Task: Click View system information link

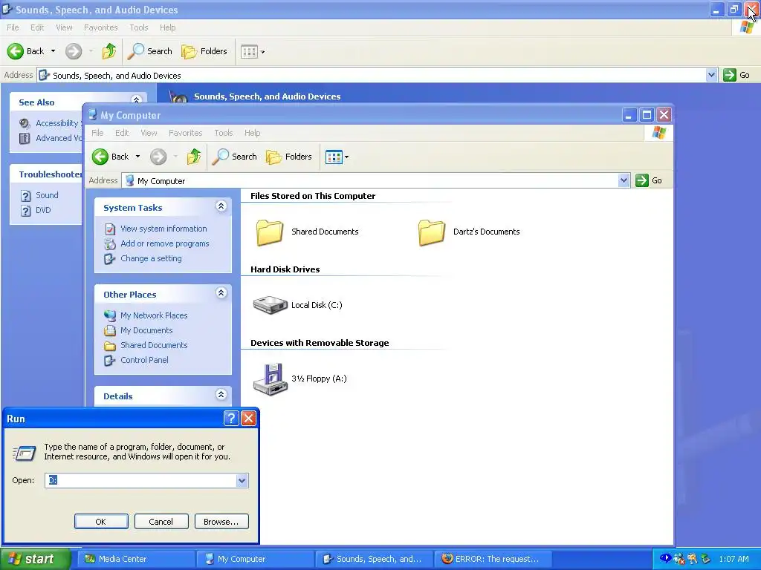Action: pyautogui.click(x=163, y=229)
